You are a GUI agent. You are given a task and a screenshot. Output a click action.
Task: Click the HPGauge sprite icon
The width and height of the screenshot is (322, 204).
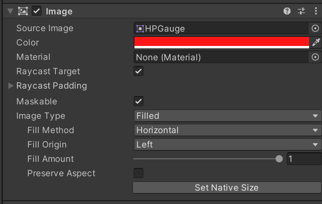click(140, 29)
